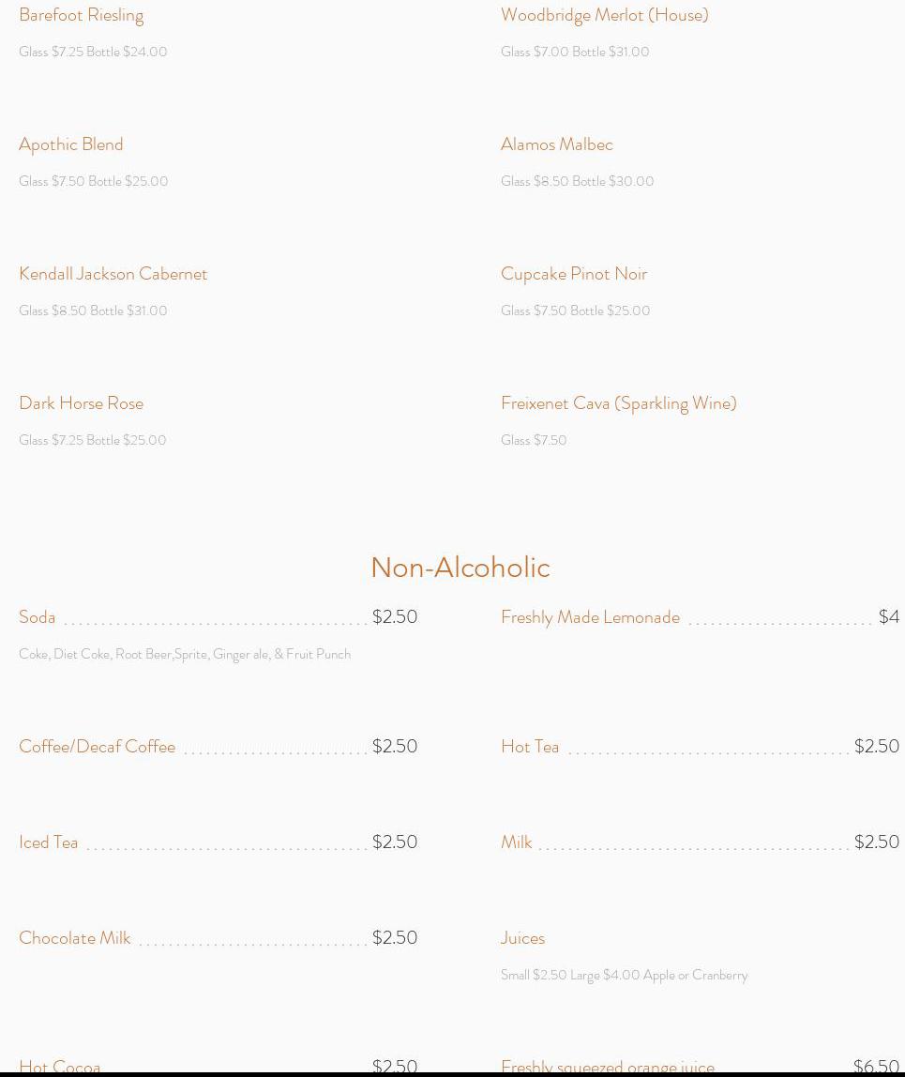The width and height of the screenshot is (905, 1077).
Task: Click Woodbridge Merlot (House) title
Action: click(604, 15)
